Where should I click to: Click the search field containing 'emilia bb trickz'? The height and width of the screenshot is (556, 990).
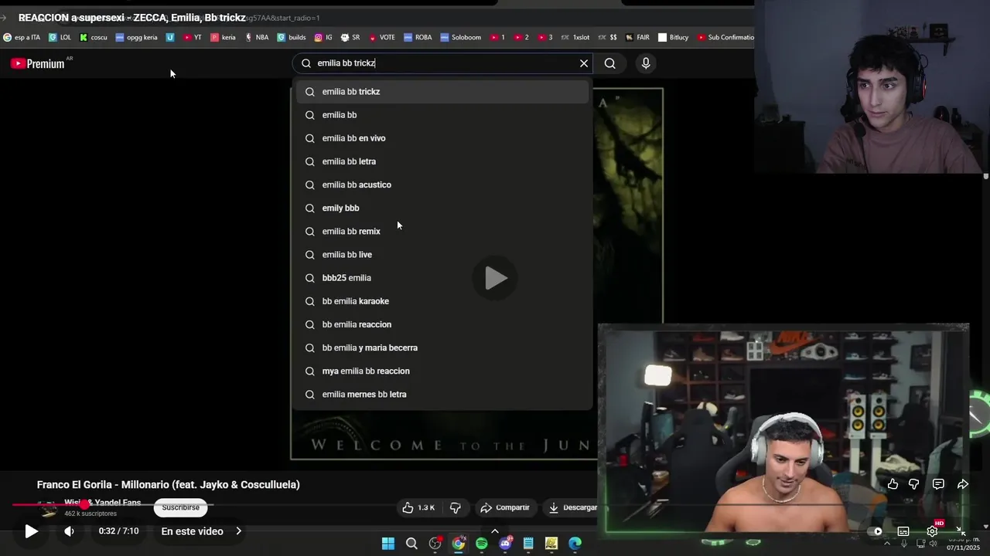tap(442, 63)
